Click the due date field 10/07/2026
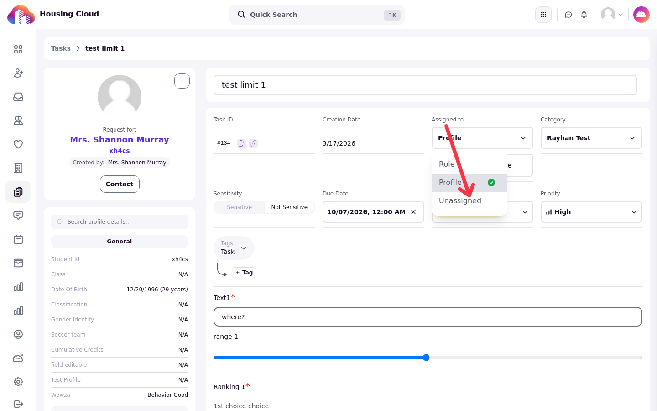Viewport: 657px width, 411px height. click(373, 212)
